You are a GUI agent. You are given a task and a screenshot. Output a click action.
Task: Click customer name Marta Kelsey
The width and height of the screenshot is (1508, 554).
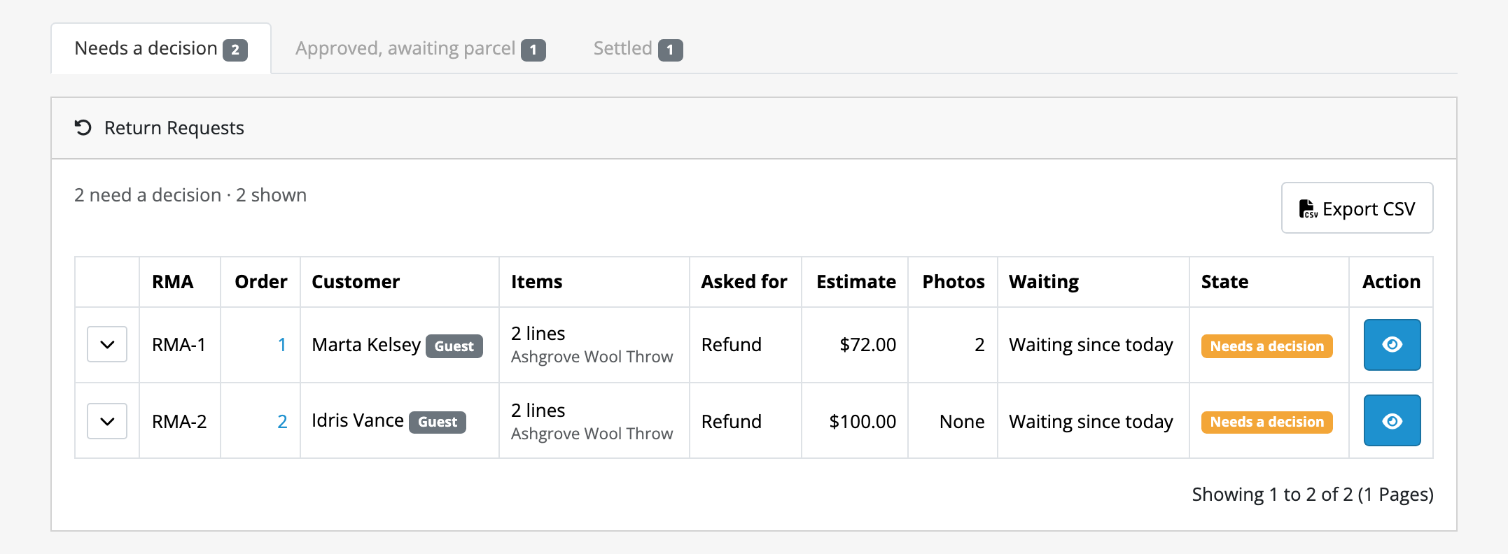coord(366,345)
